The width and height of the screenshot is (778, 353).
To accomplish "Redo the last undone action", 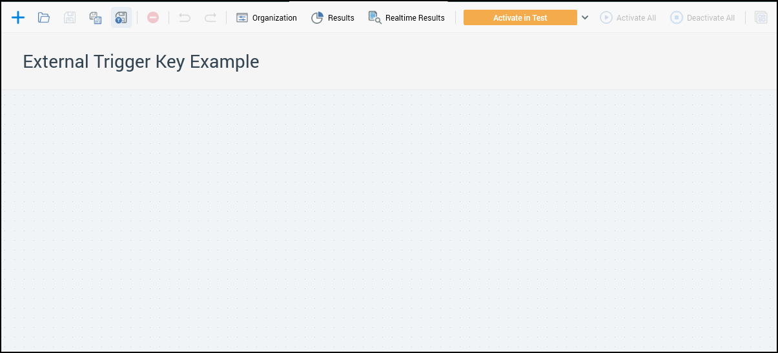I will click(x=210, y=17).
